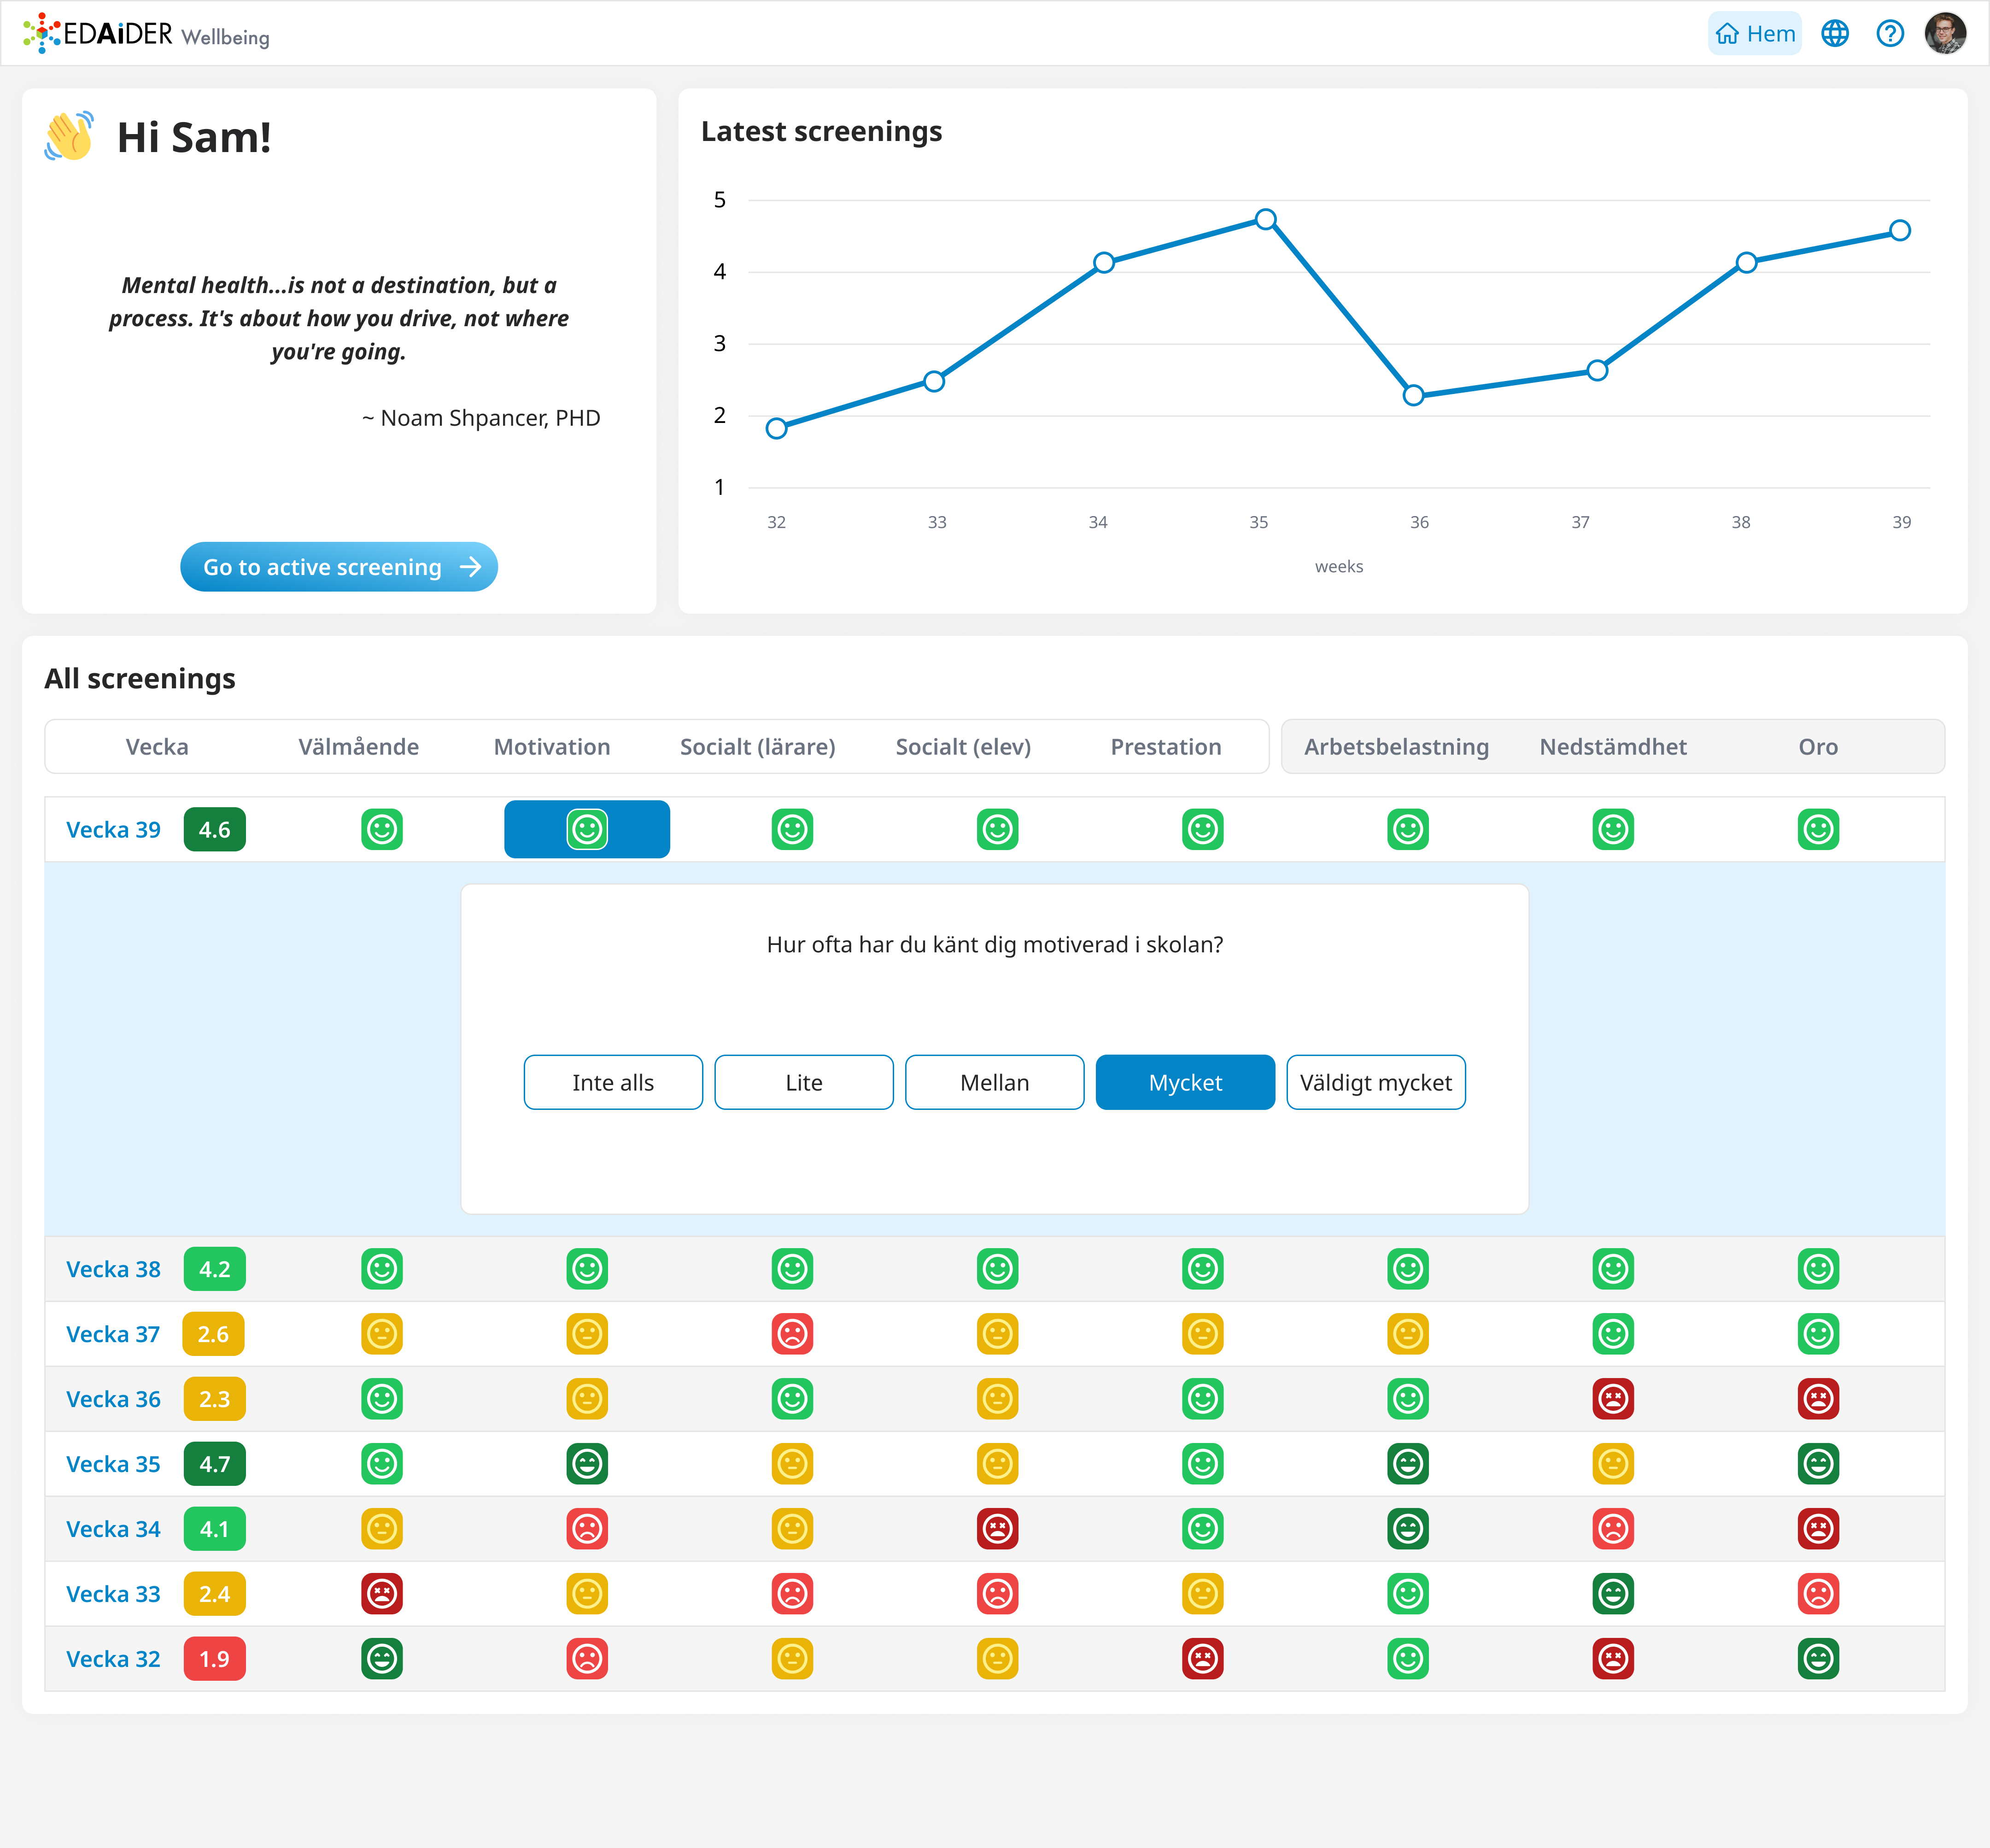Select the Inte alls answer option
1990x1848 pixels.
click(613, 1082)
